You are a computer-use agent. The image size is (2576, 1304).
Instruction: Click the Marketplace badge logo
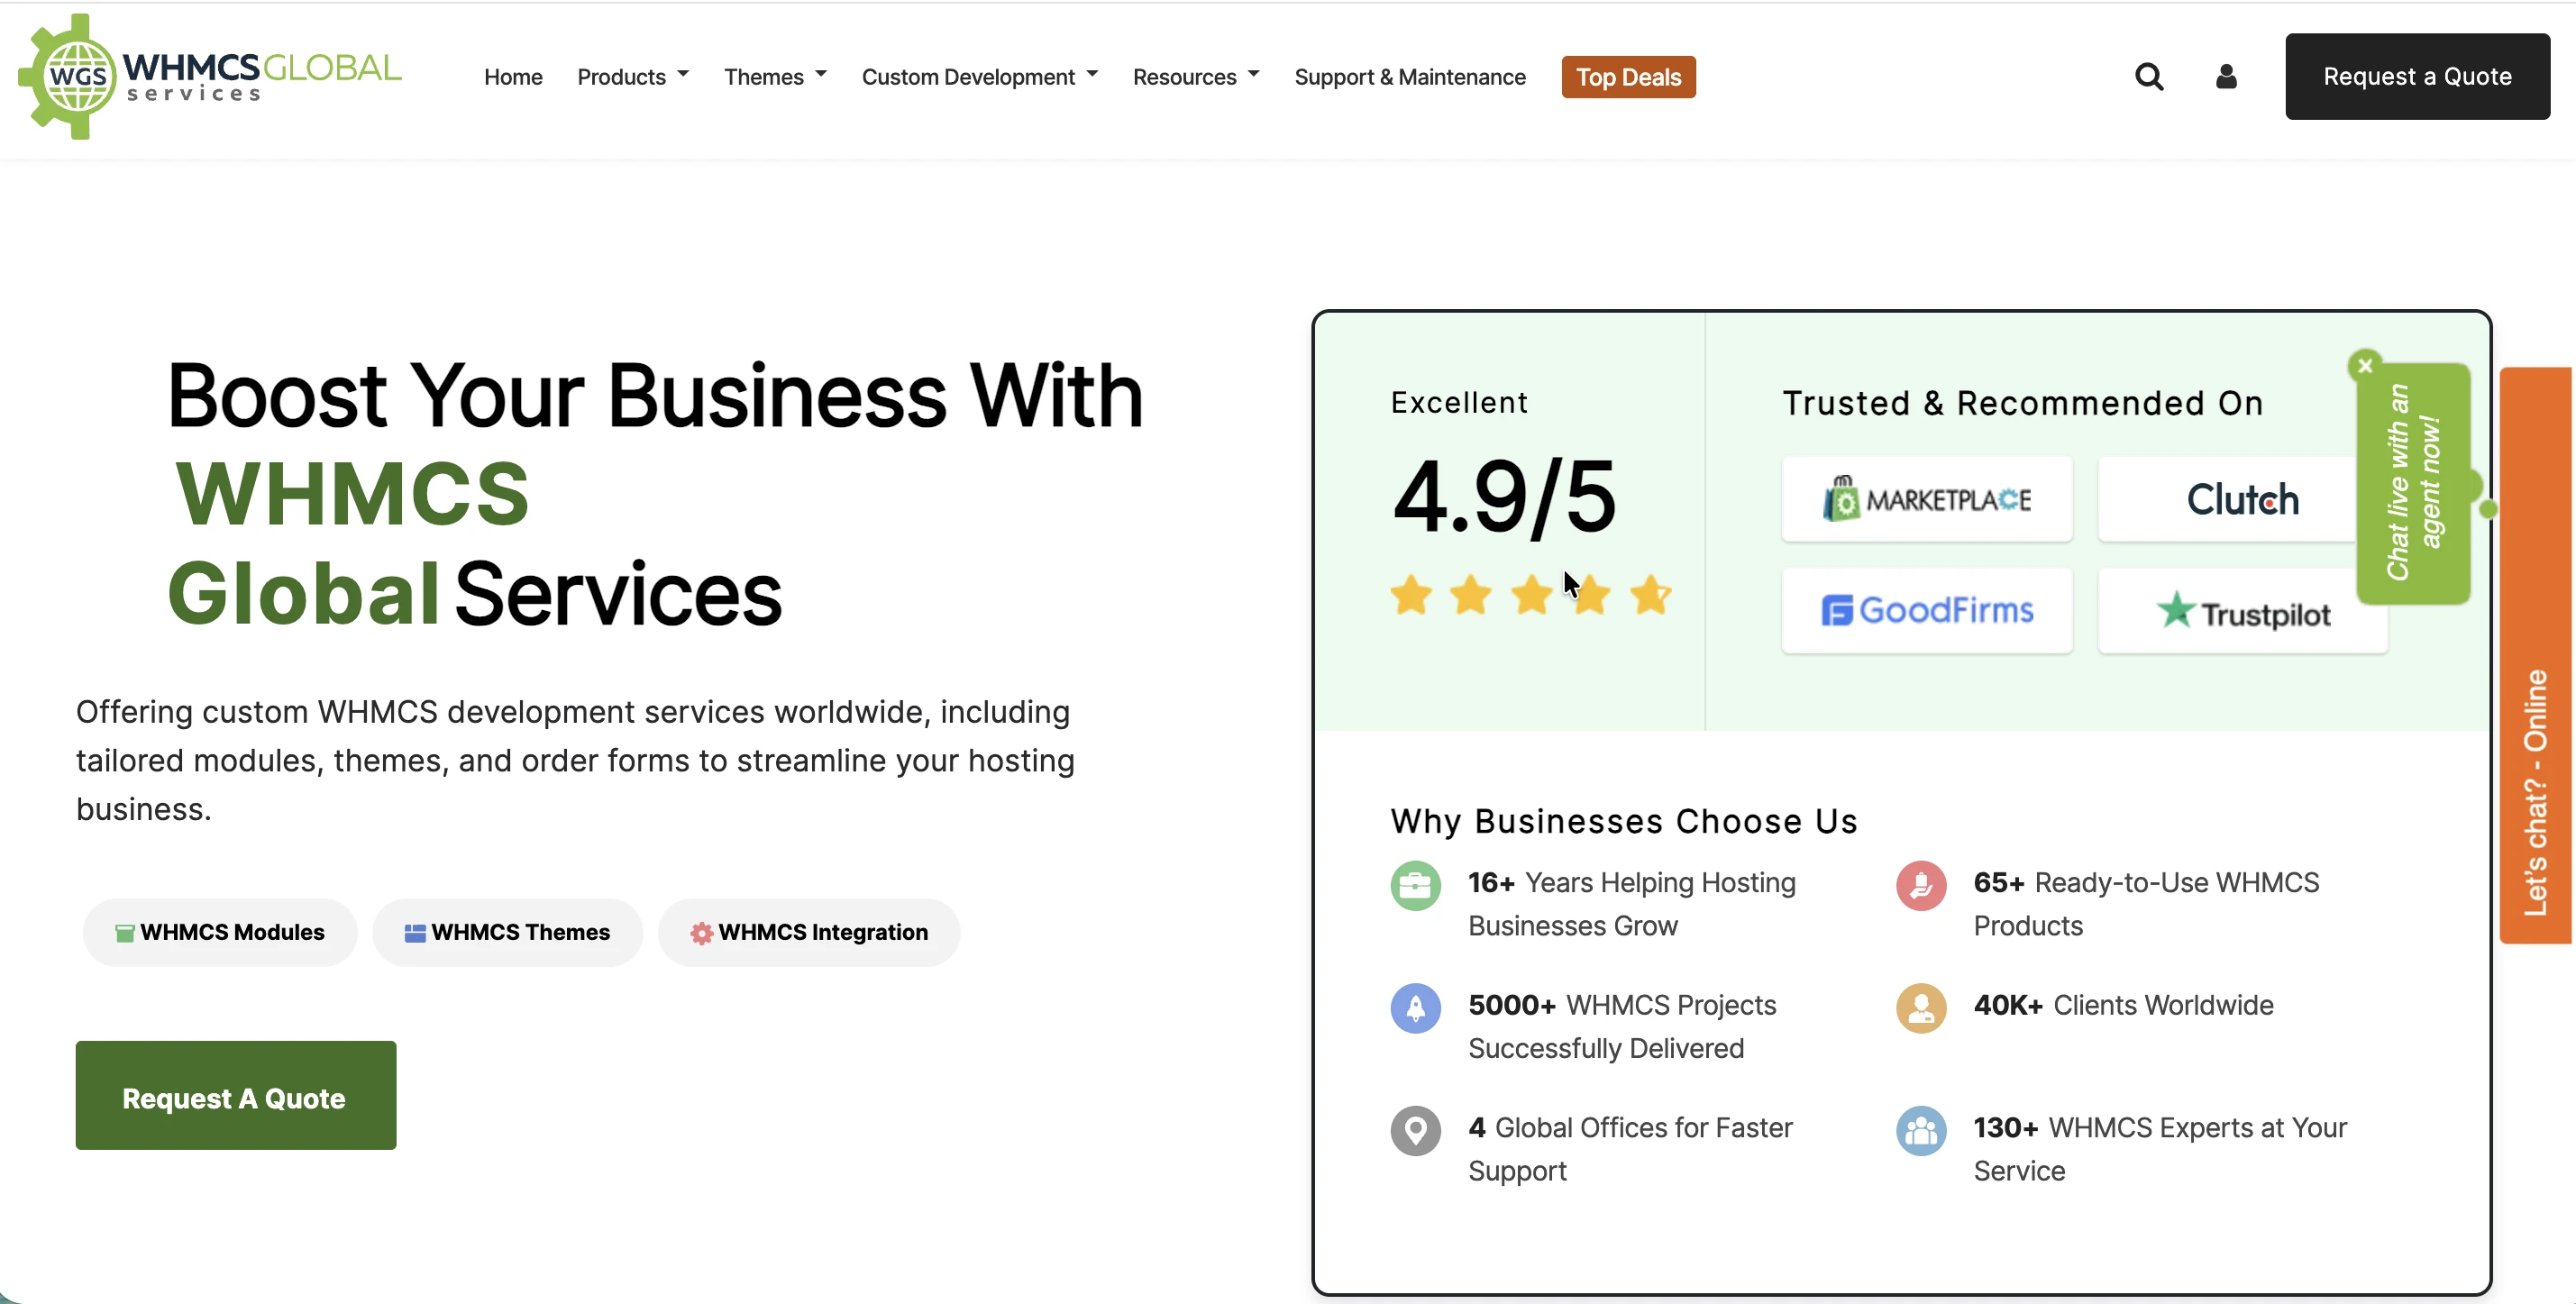pyautogui.click(x=1926, y=499)
